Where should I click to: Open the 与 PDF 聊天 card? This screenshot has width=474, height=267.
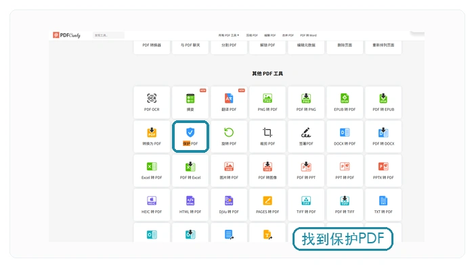tap(190, 47)
